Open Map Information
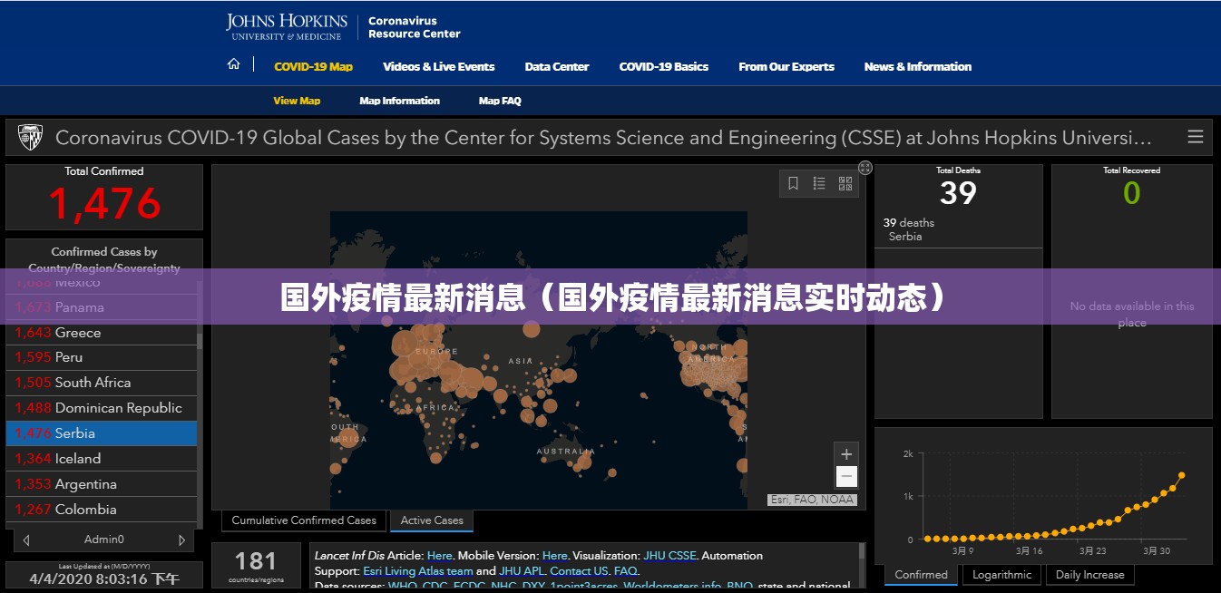 tap(399, 101)
